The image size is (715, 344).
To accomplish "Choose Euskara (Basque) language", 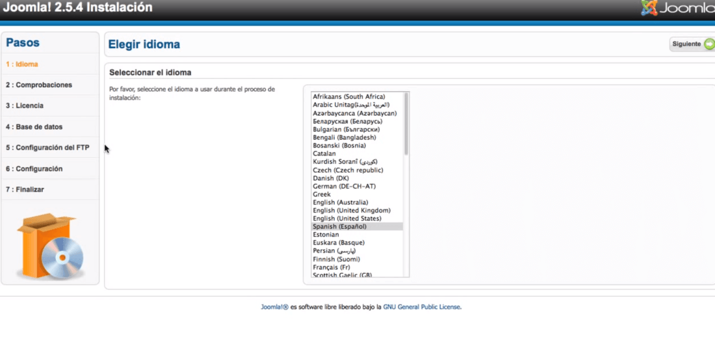I will coord(357,243).
